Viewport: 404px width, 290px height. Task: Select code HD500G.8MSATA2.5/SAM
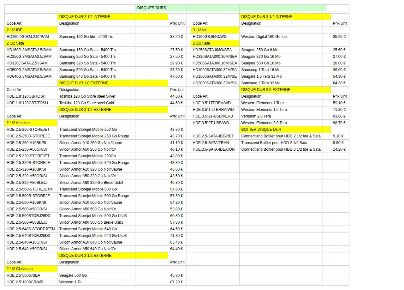pos(31,70)
